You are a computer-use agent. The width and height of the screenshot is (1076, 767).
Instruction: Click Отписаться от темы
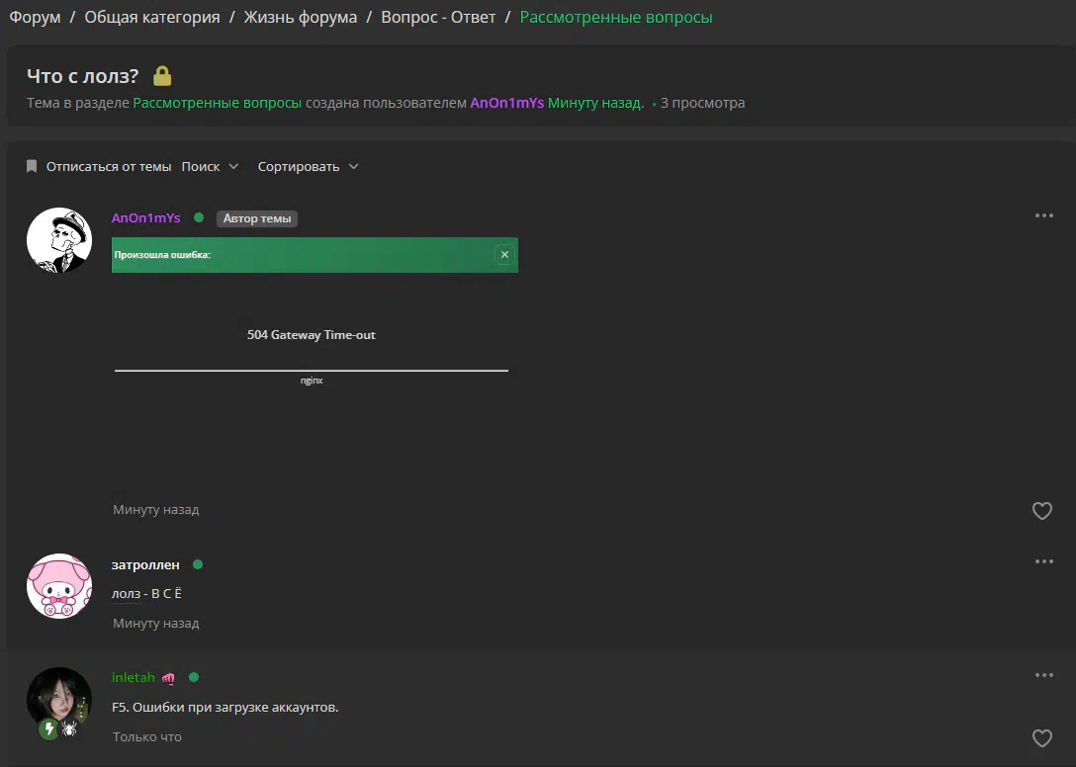click(109, 167)
